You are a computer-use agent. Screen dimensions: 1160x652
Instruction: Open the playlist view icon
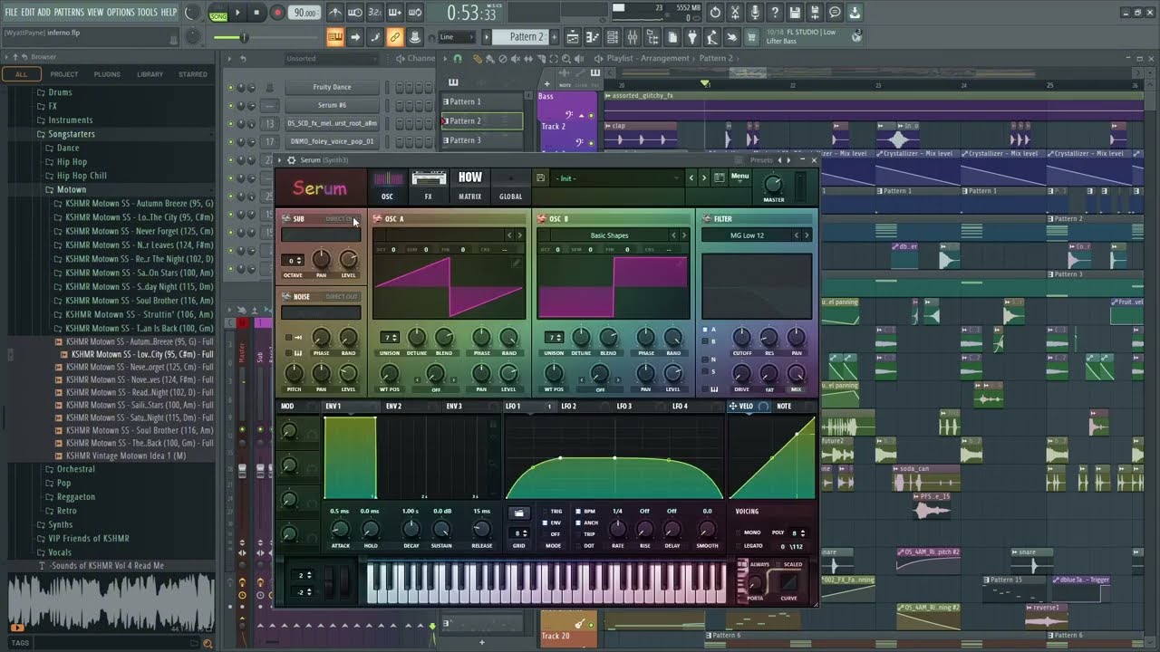573,37
